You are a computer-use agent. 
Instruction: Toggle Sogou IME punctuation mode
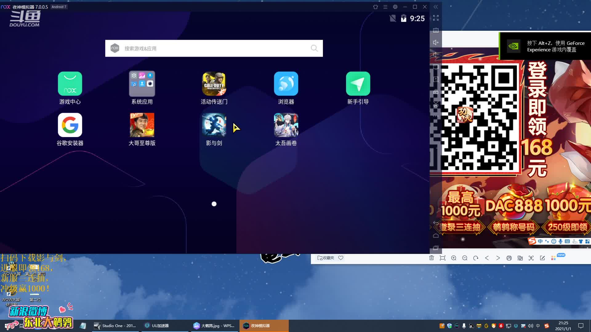[547, 241]
